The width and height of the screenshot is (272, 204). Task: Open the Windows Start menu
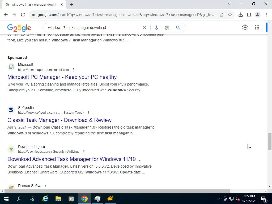[6, 199]
